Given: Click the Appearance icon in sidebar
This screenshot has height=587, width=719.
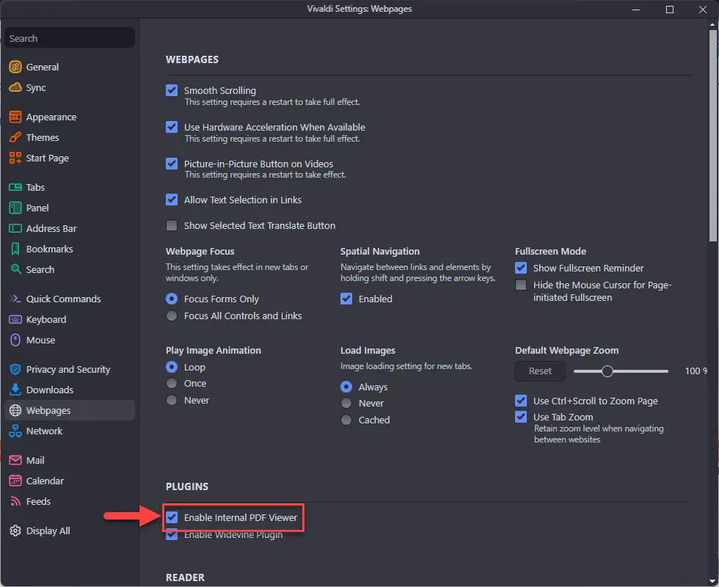Looking at the screenshot, I should coord(15,117).
